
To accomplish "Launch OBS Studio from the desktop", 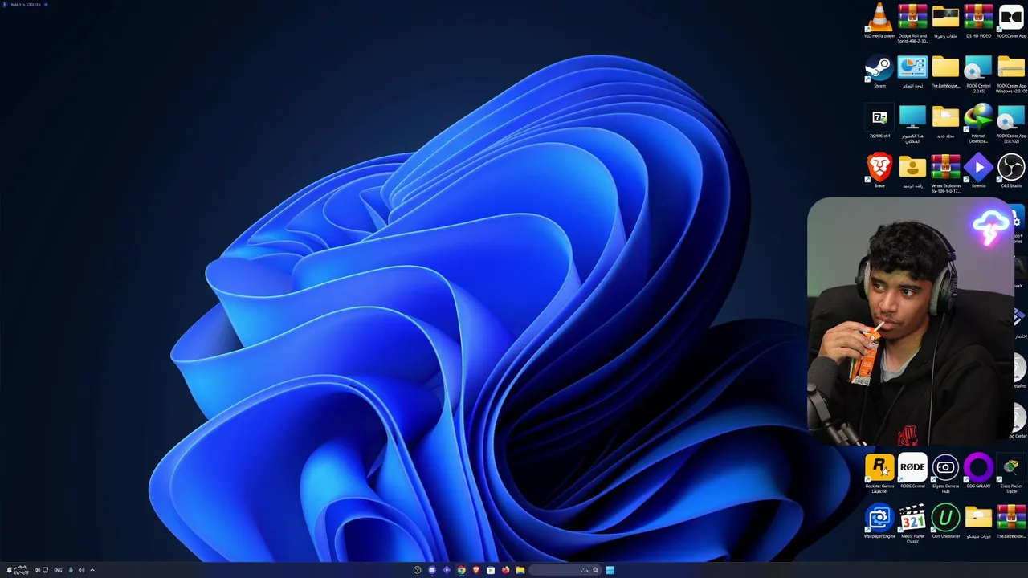I will (x=1011, y=171).
